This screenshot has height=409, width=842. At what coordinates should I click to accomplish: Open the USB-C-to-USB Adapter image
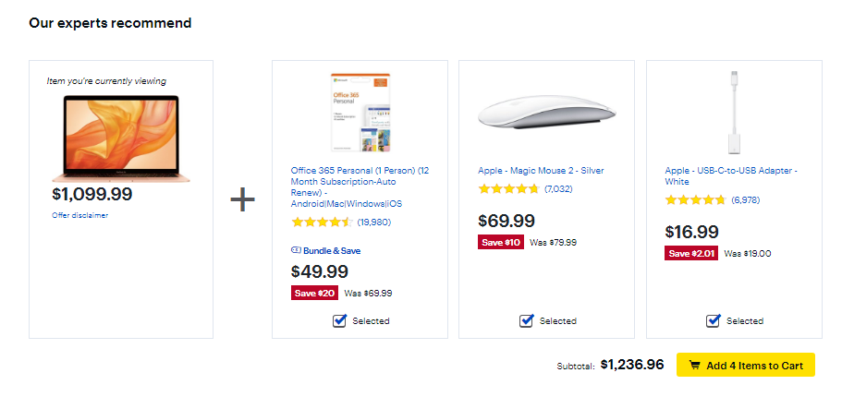(733, 113)
